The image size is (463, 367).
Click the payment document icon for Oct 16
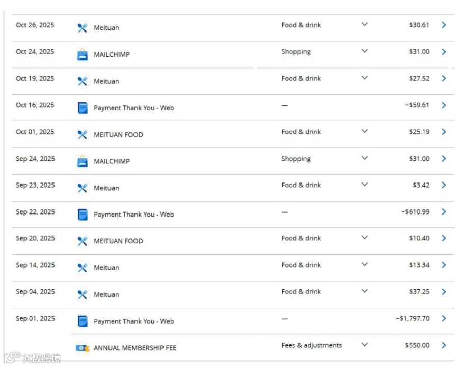tap(83, 108)
